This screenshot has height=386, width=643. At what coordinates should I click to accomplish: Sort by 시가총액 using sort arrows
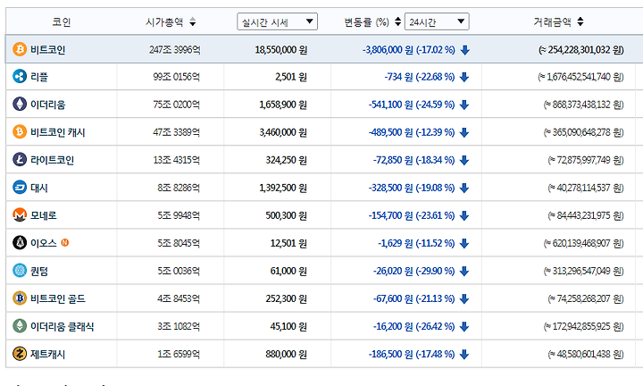tap(193, 21)
